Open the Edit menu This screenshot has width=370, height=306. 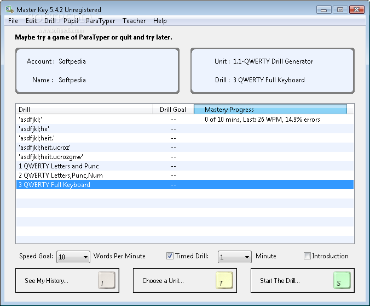(31, 21)
